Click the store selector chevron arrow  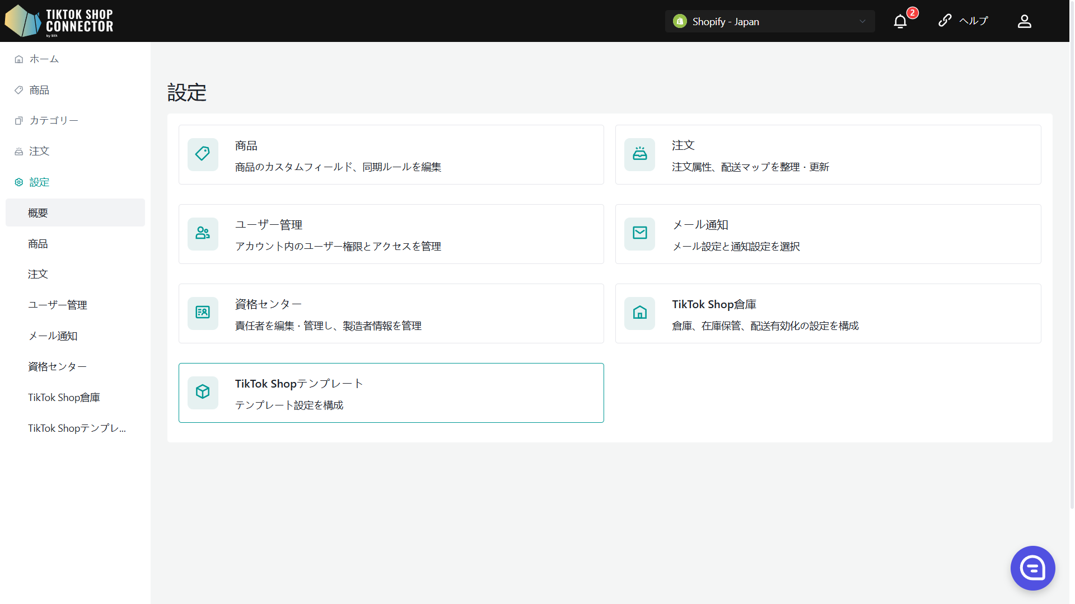point(862,22)
